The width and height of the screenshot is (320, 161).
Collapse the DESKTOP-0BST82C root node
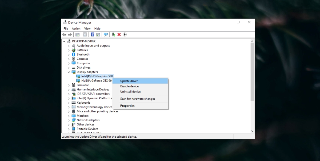[64, 41]
